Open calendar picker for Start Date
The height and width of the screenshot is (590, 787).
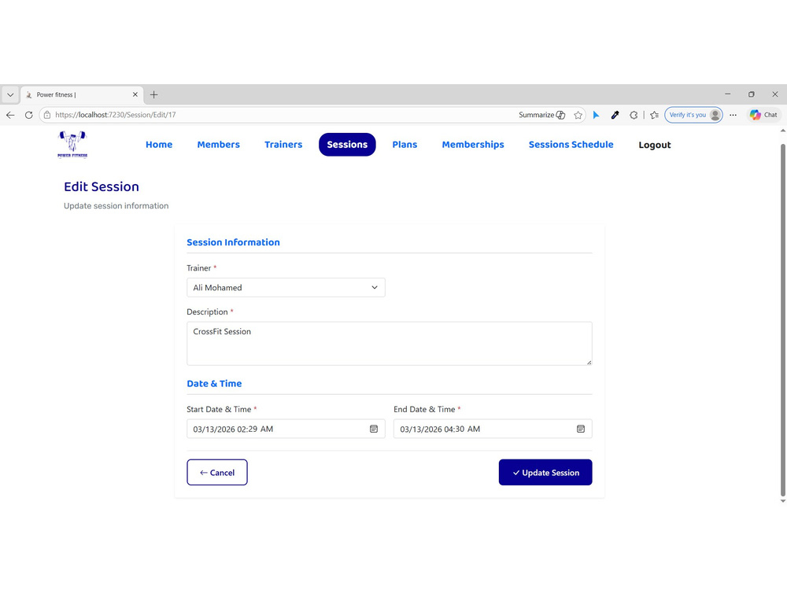pos(374,429)
